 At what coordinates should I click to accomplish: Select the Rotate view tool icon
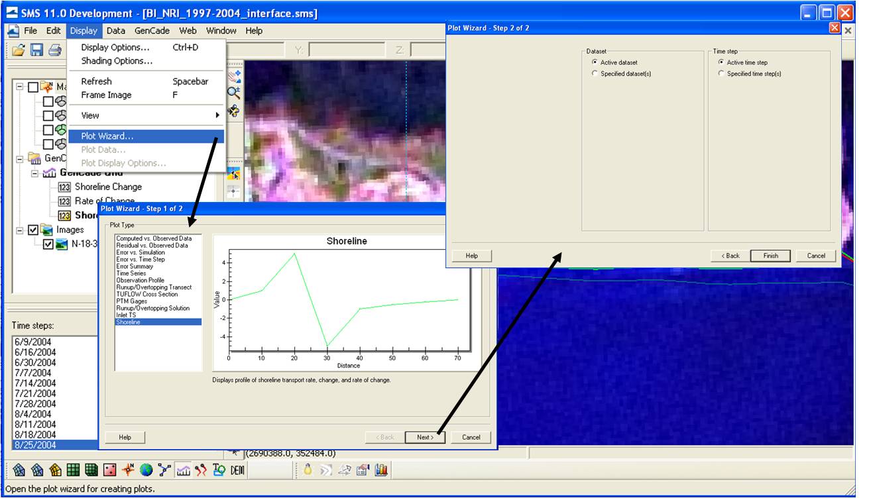[234, 110]
